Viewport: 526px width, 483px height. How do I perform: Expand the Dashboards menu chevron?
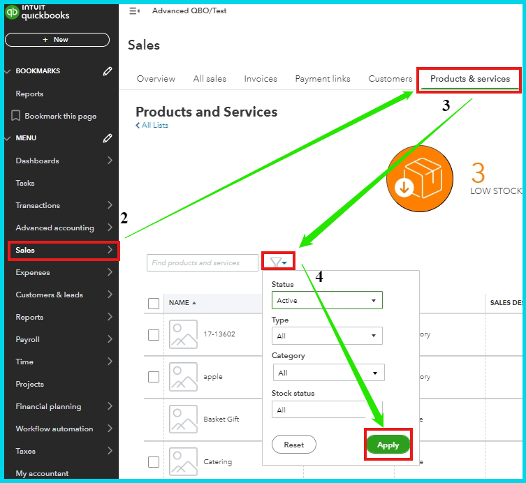coord(110,161)
